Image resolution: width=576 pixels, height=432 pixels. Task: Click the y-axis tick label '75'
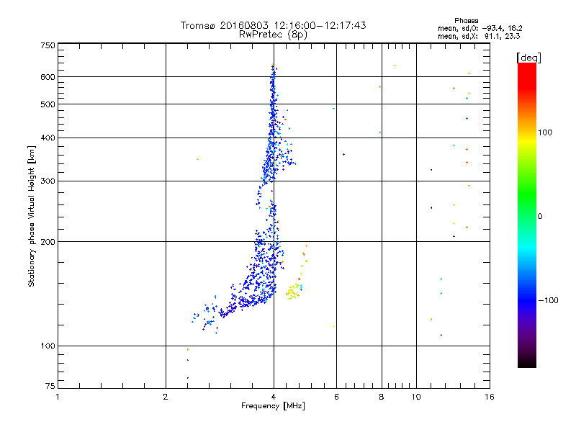click(x=50, y=386)
